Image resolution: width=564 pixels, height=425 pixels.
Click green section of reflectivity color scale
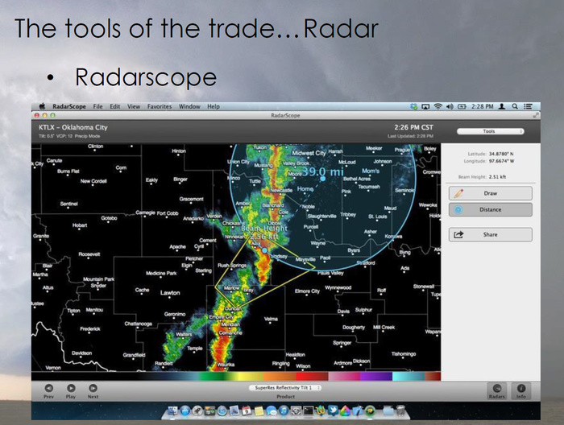212,376
